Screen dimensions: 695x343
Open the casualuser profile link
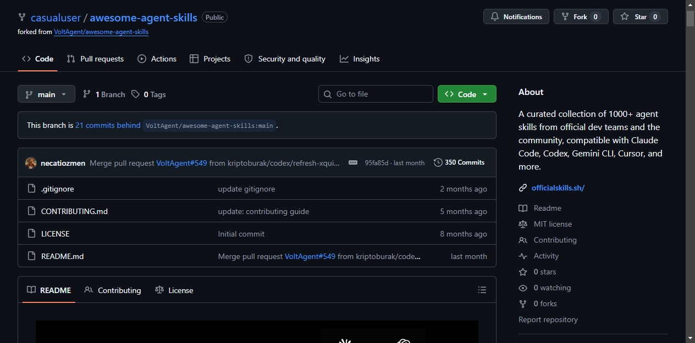click(56, 17)
